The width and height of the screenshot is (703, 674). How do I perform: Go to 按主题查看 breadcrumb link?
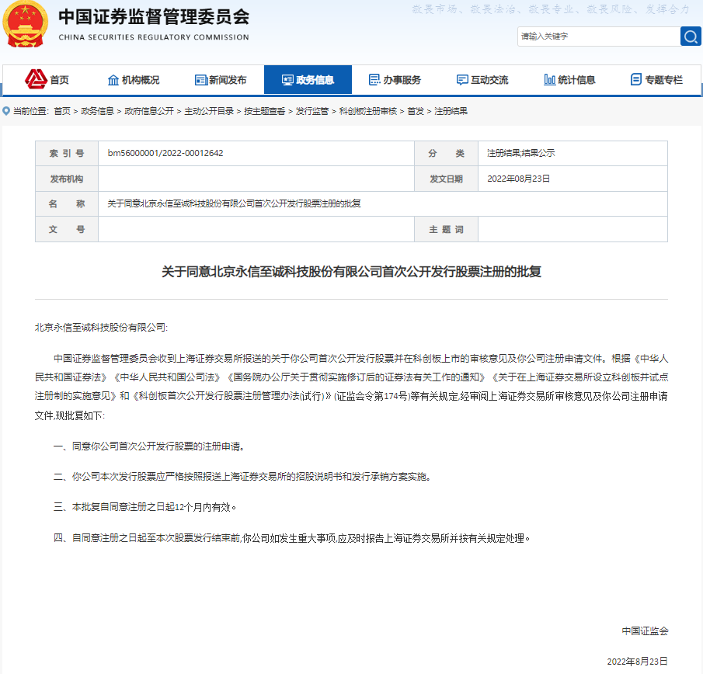tap(265, 111)
